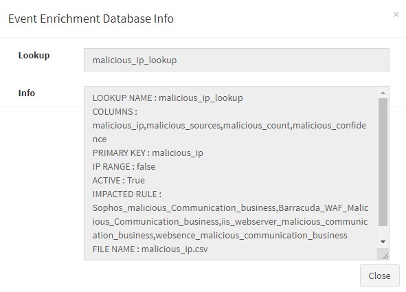406x292 pixels.
Task: Dismiss the dialog with the top-right X icon
Action: point(396,14)
